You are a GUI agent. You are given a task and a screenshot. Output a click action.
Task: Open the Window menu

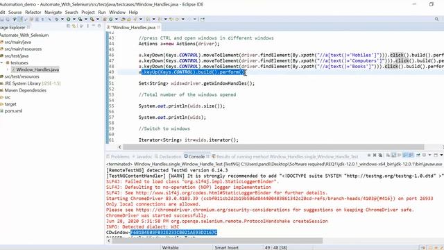tap(117, 12)
